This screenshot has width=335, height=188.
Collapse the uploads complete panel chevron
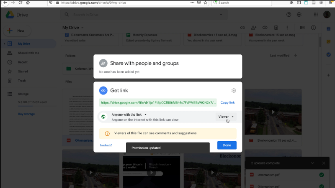(312, 163)
